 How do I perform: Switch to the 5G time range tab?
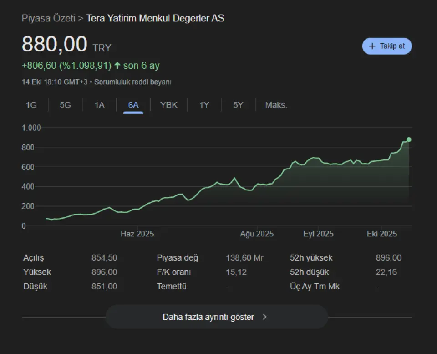65,105
